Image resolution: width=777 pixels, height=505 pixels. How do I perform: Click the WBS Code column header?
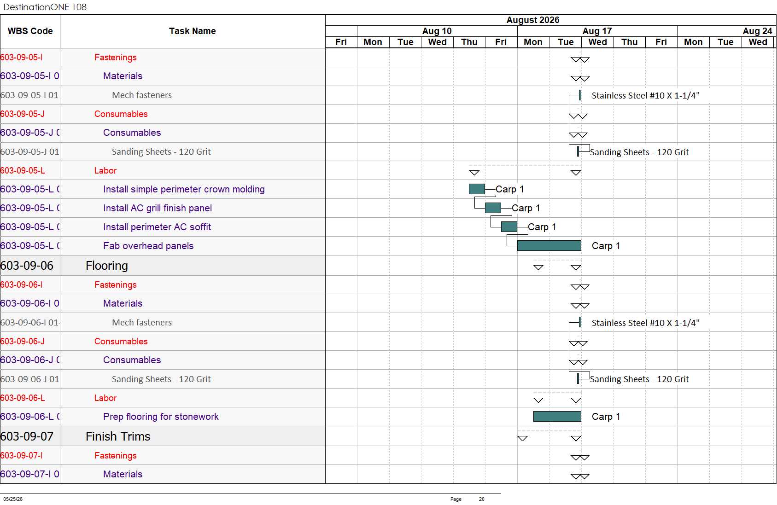tap(30, 31)
